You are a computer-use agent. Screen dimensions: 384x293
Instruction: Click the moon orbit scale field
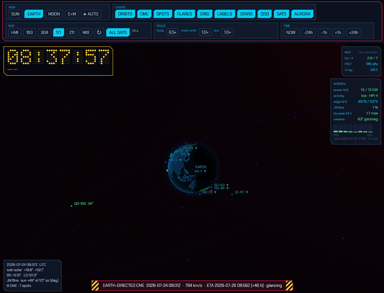pos(205,32)
